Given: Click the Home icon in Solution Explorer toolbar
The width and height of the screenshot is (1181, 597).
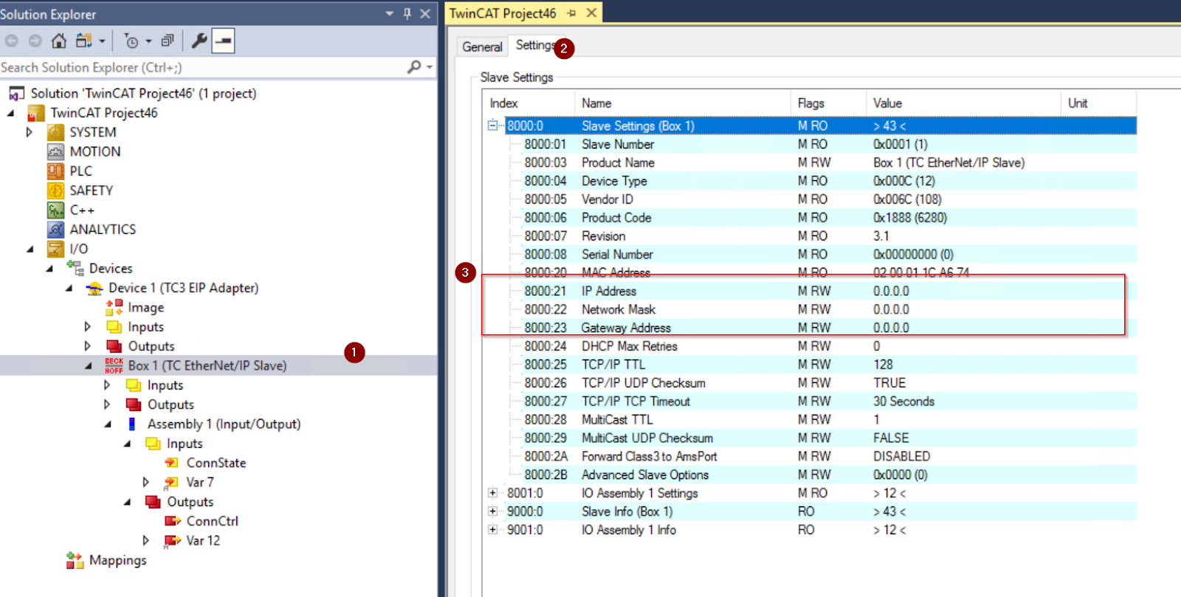Looking at the screenshot, I should click(59, 41).
